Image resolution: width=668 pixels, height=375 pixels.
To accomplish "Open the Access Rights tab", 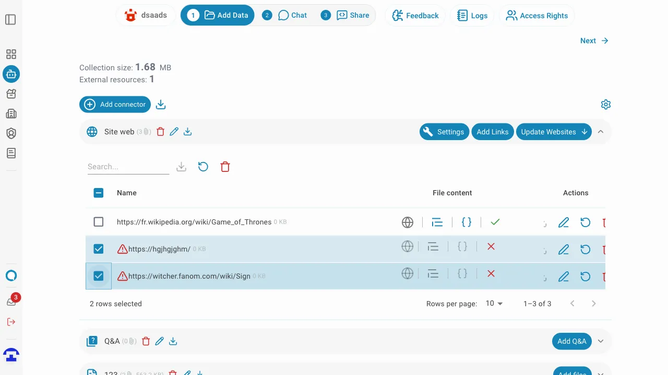I will point(536,16).
